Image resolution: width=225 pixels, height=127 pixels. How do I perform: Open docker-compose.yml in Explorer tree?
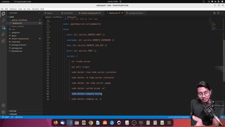pos(25,38)
